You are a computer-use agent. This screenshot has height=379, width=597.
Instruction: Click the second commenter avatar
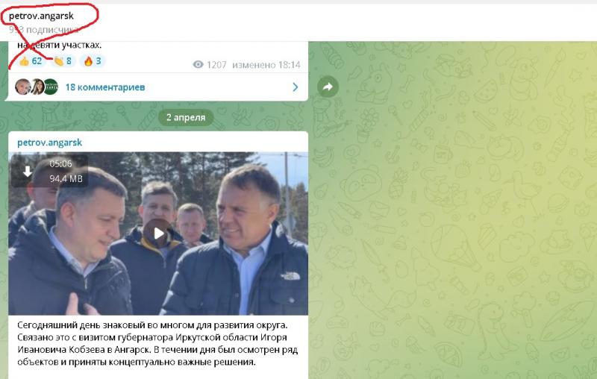coord(38,87)
